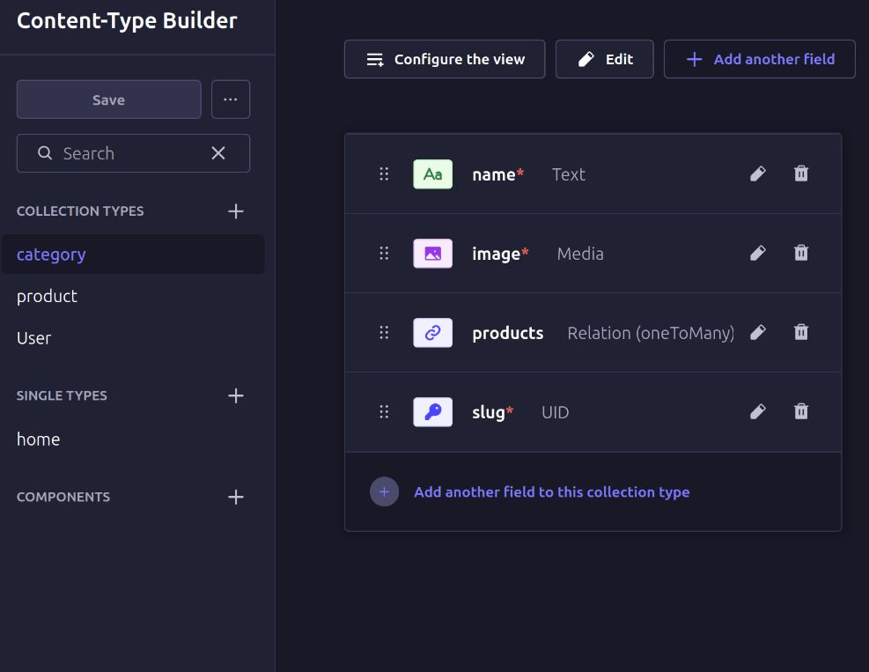The width and height of the screenshot is (869, 672).
Task: Delete the name field using trash icon
Action: (x=800, y=174)
